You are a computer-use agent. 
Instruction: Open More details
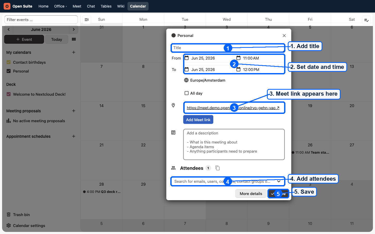(251, 193)
